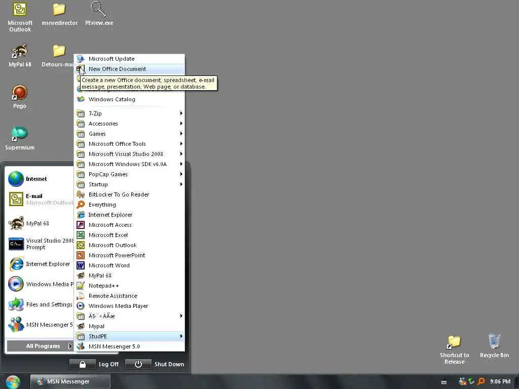Open Remote Assistance entry
Viewport: 519px width, 389px height.
click(129, 296)
